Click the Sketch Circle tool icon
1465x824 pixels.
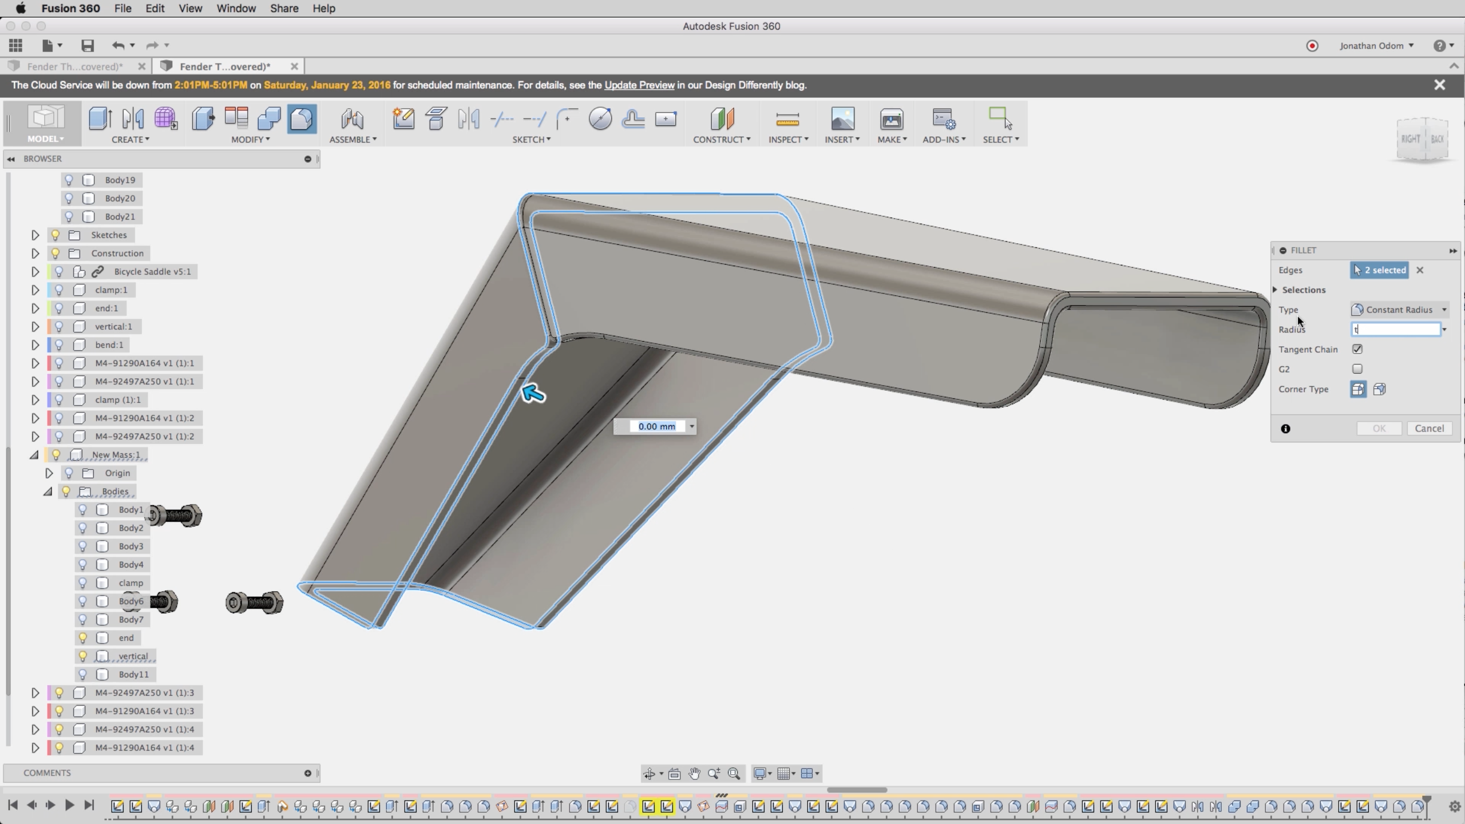click(600, 118)
